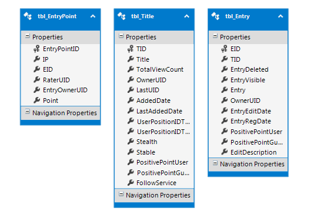314x221 pixels.
Task: Click the tbl_EntryPoint entity icon
Action: pyautogui.click(x=28, y=16)
